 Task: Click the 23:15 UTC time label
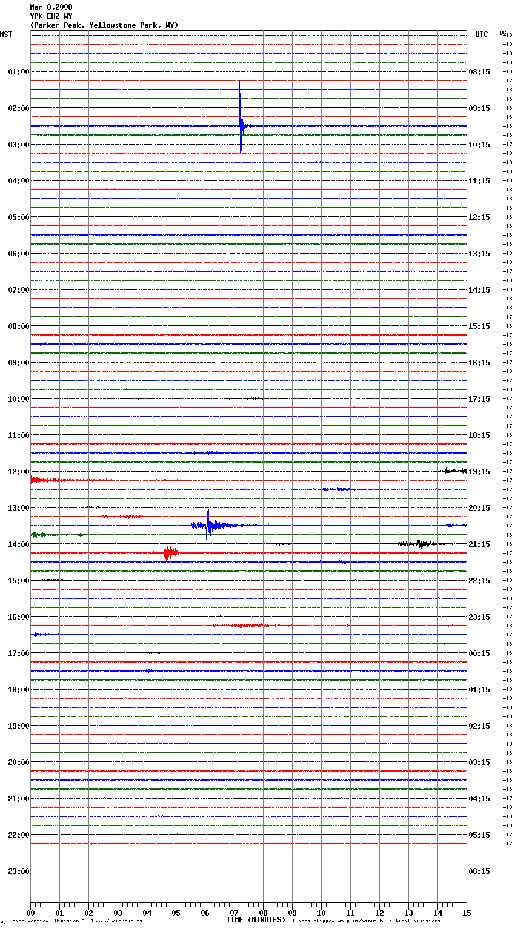[x=479, y=617]
